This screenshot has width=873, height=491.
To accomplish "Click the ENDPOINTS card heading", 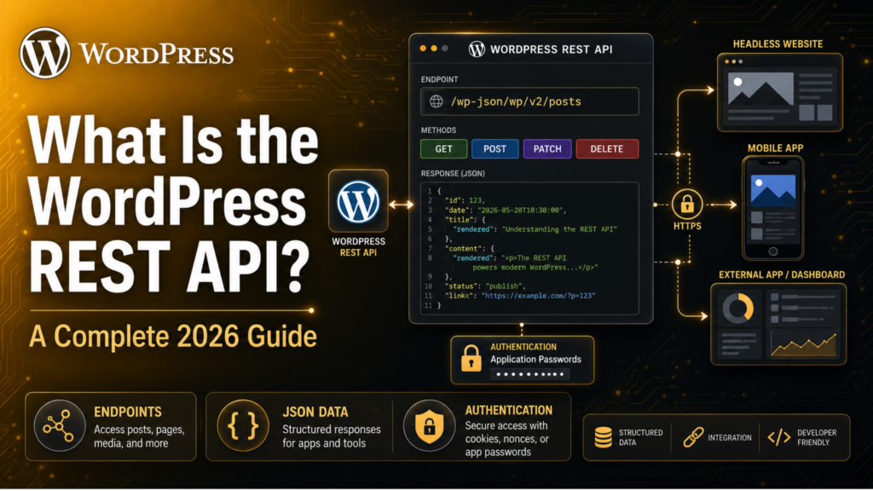I will [x=128, y=412].
